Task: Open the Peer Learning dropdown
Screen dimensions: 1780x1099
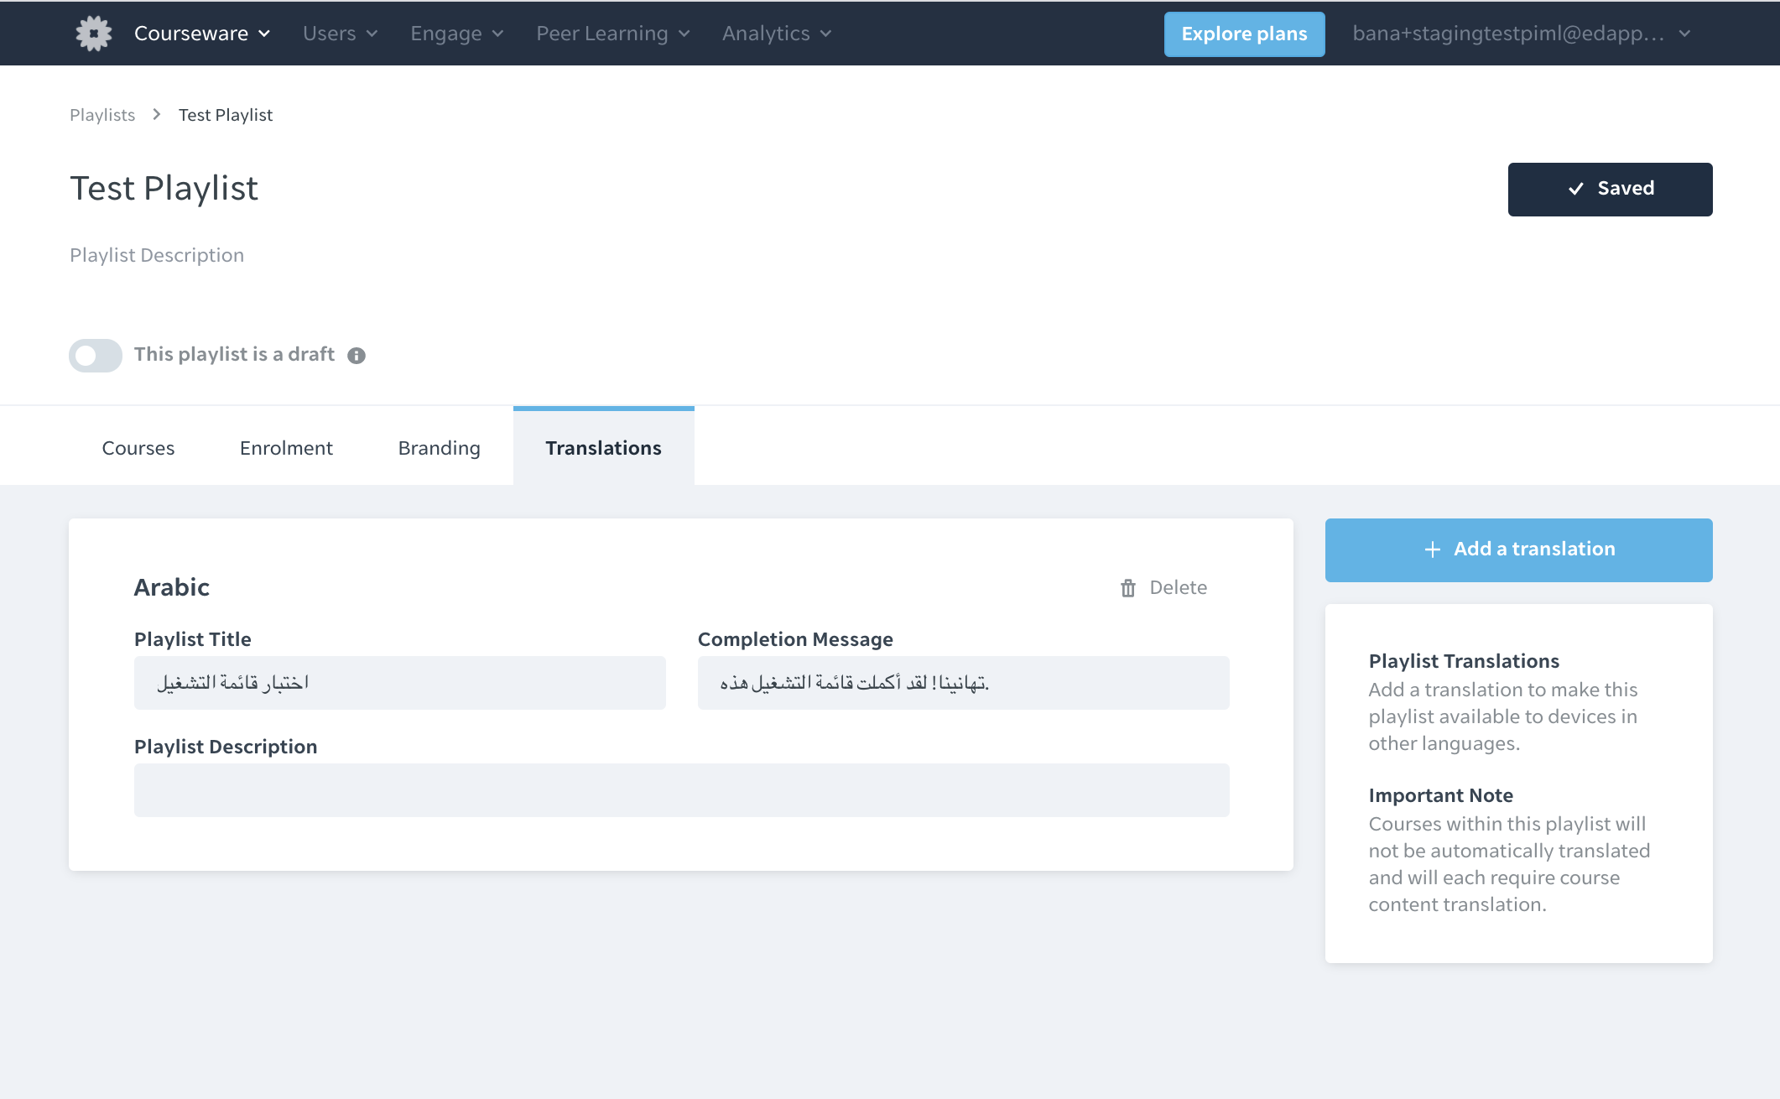Action: point(612,34)
